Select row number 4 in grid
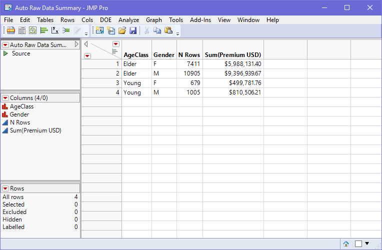Image resolution: width=382 pixels, height=250 pixels. (x=101, y=92)
